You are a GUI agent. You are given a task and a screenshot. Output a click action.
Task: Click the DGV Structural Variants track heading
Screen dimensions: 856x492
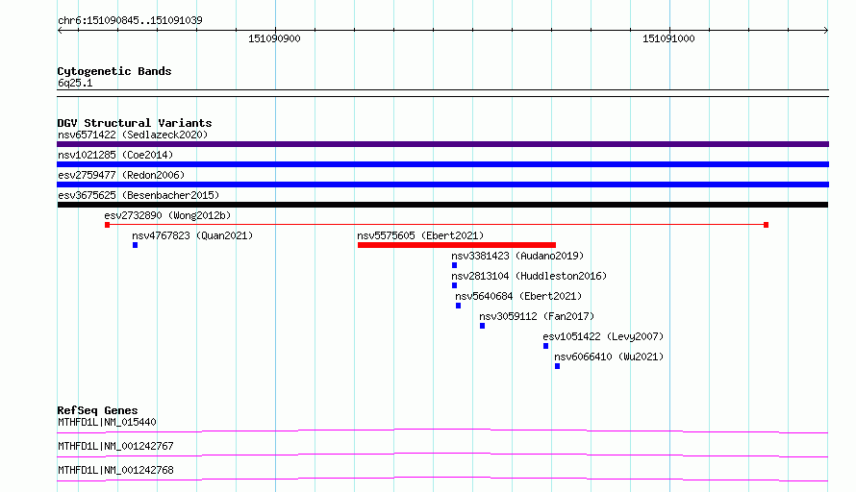point(135,123)
